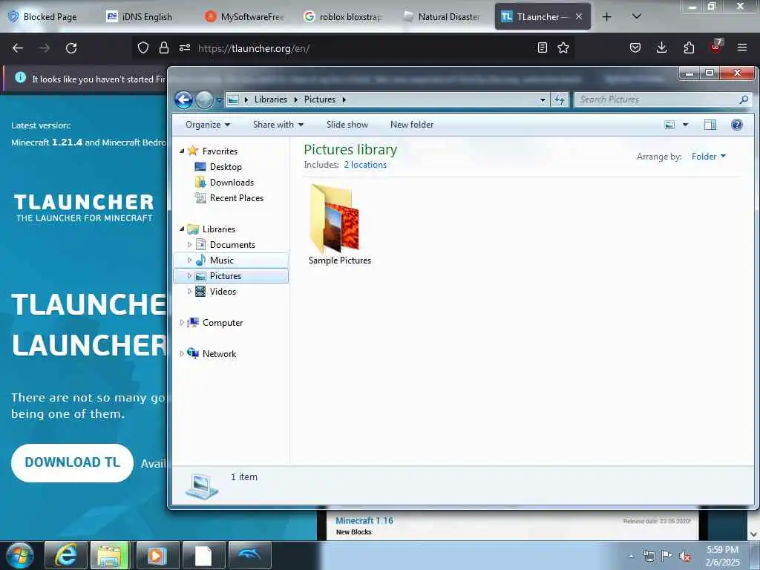
Task: Open Minecraft 1.16 link on TLauncher page
Action: pos(364,520)
